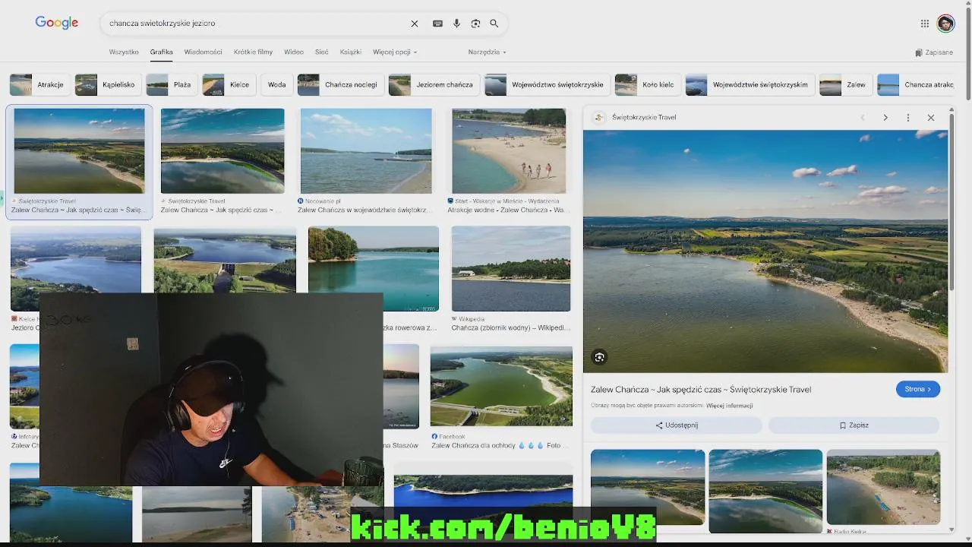
Task: Apply the Chańcza noclegi chip
Action: [340, 84]
